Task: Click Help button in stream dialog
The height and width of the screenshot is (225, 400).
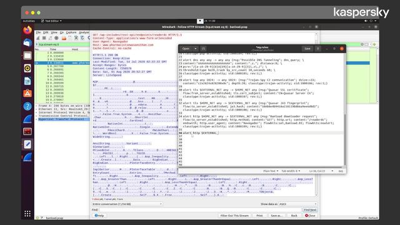Action: coord(99,216)
